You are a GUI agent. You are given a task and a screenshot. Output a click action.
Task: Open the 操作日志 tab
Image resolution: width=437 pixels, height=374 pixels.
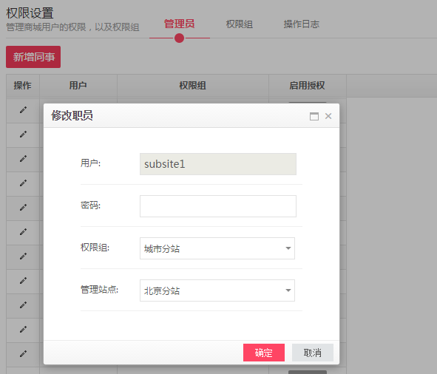coord(301,24)
